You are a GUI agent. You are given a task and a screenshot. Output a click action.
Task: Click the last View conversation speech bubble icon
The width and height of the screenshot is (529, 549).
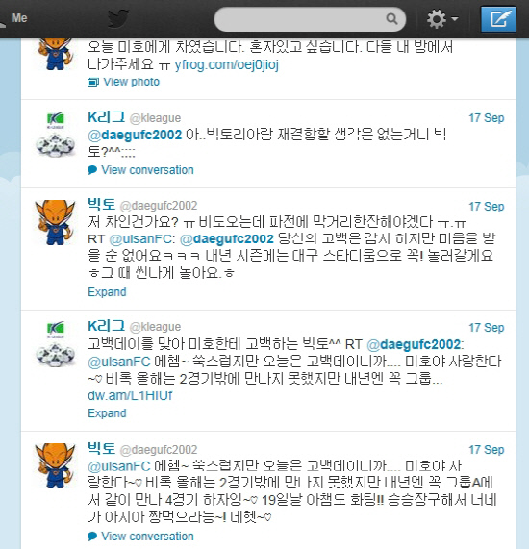[92, 537]
